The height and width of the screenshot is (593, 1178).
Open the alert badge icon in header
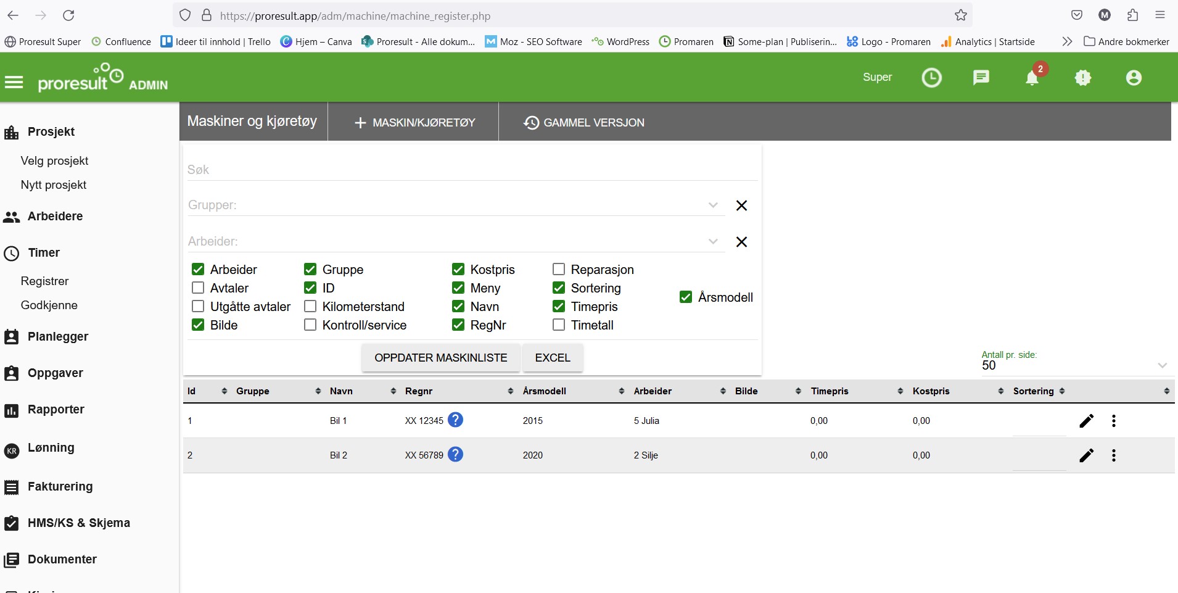1083,77
